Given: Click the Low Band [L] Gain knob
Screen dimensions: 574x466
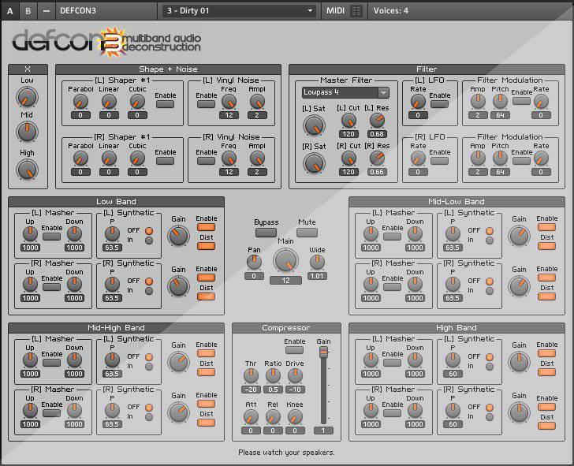Looking at the screenshot, I should 179,234.
